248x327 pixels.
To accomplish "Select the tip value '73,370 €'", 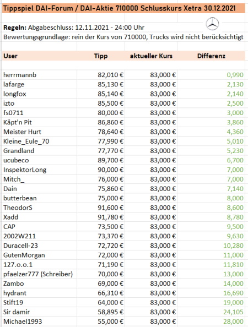I will click(110, 236).
